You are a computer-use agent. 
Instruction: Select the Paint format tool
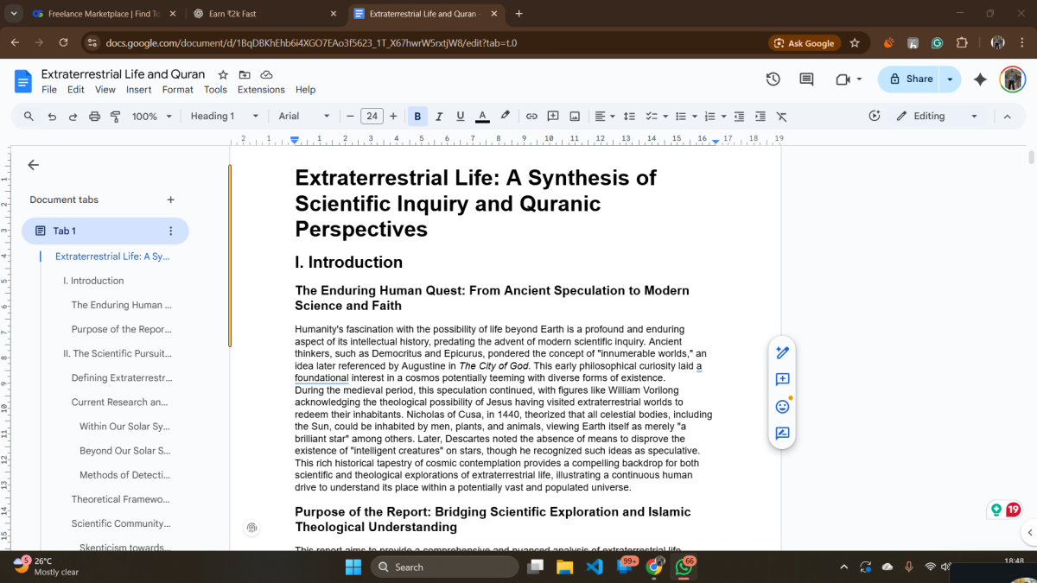point(115,117)
